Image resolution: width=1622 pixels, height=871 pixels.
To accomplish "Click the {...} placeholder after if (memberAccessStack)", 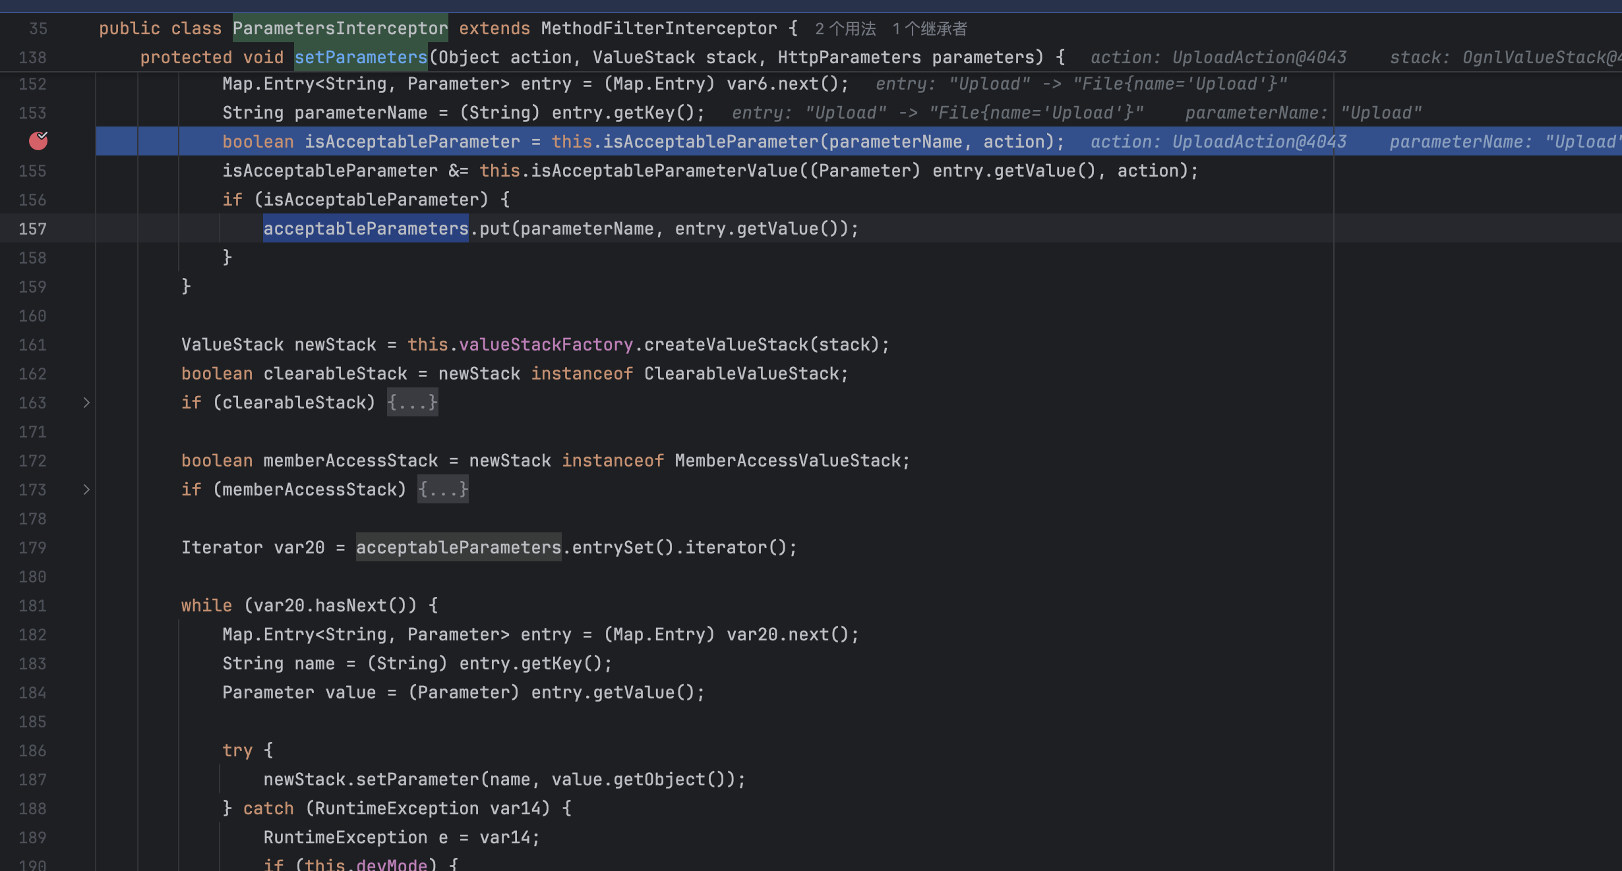I will (442, 490).
